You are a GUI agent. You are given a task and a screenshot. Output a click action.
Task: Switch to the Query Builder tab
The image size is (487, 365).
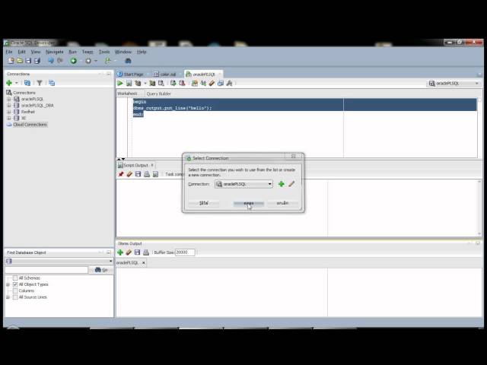pos(159,94)
